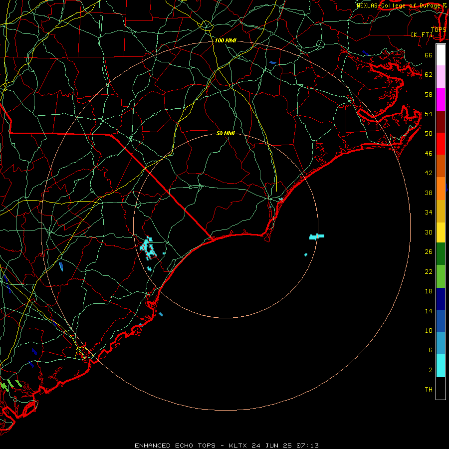The width and height of the screenshot is (449, 449).
Task: Click the "TOPS" legend title
Action: pyautogui.click(x=439, y=30)
